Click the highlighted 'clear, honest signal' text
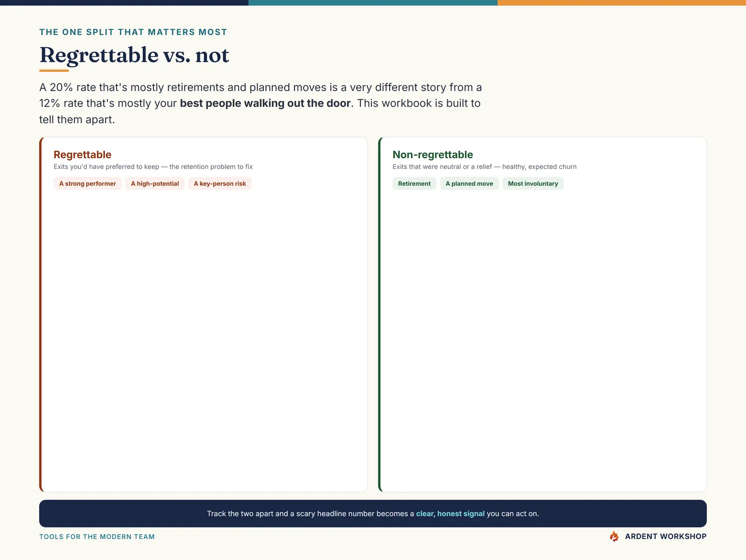This screenshot has height=560, width=746. 450,513
